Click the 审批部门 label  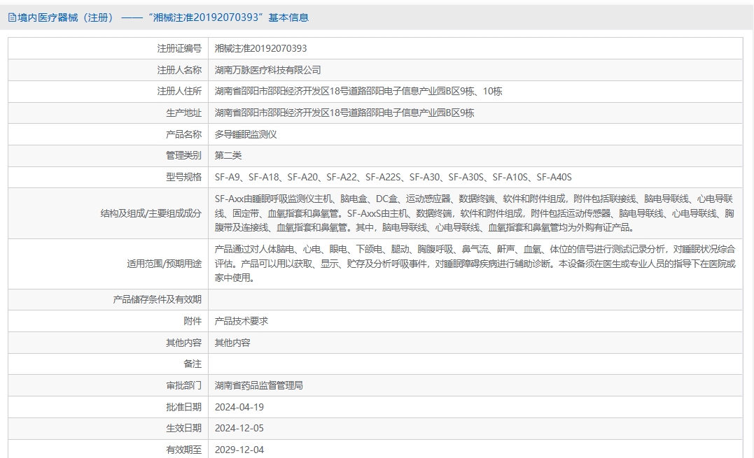183,385
